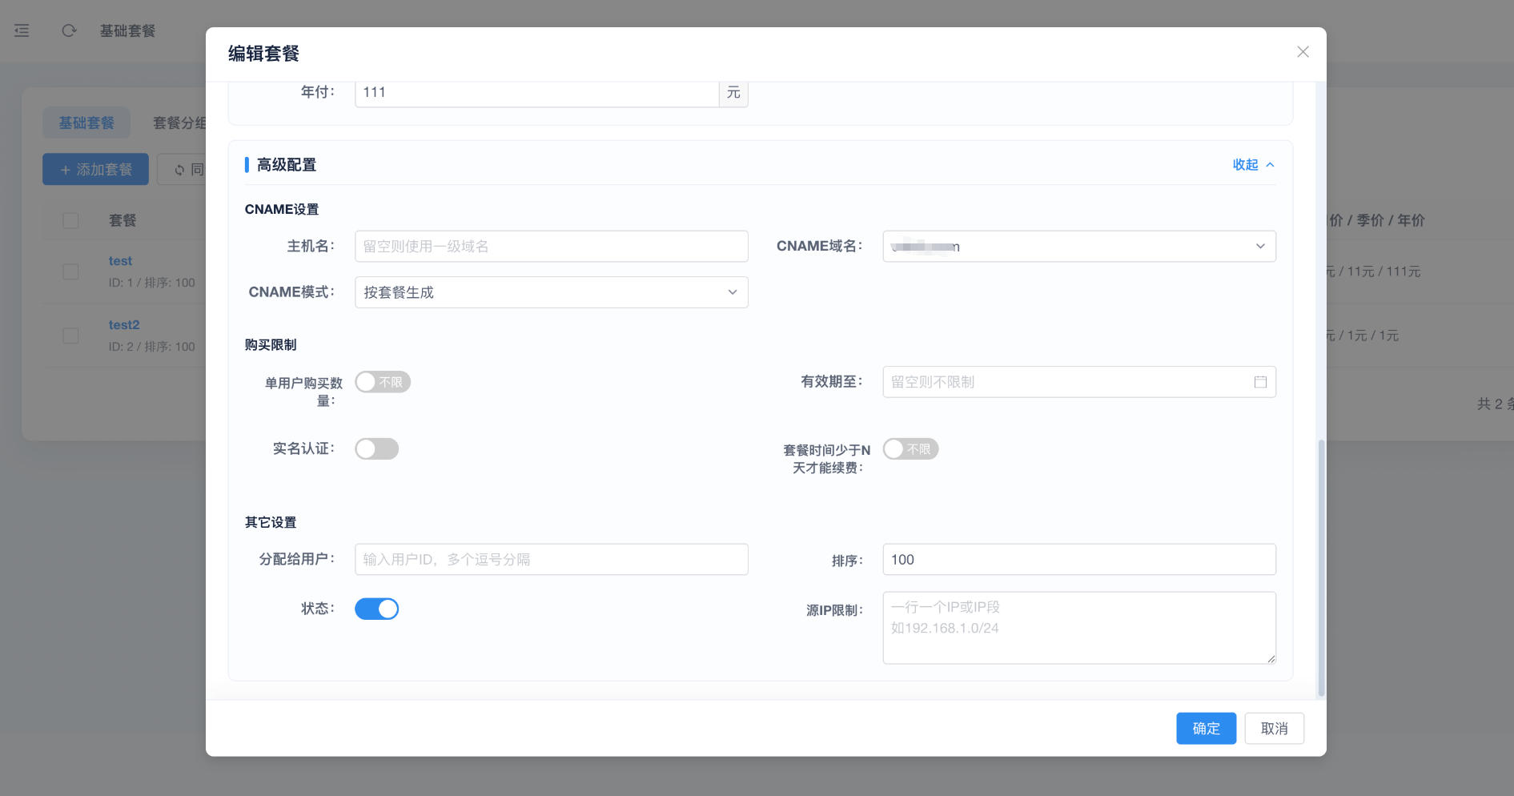Switch to the 套餐分组 tab

pos(179,123)
